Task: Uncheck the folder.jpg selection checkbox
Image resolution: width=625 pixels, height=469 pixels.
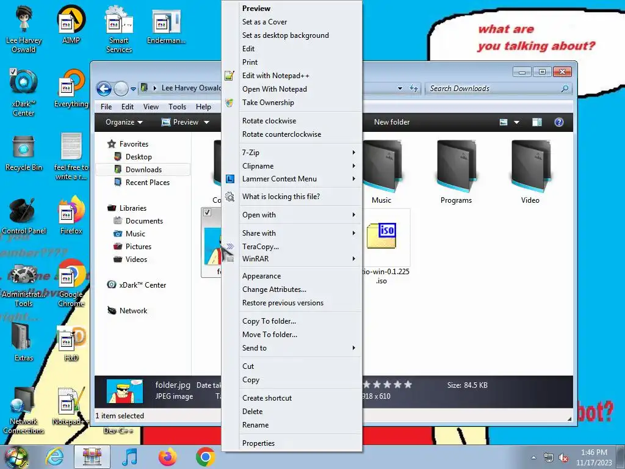Action: click(208, 212)
